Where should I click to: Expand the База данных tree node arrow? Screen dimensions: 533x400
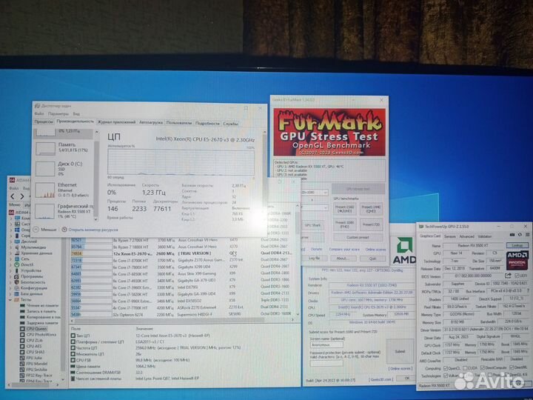click(x=10, y=293)
